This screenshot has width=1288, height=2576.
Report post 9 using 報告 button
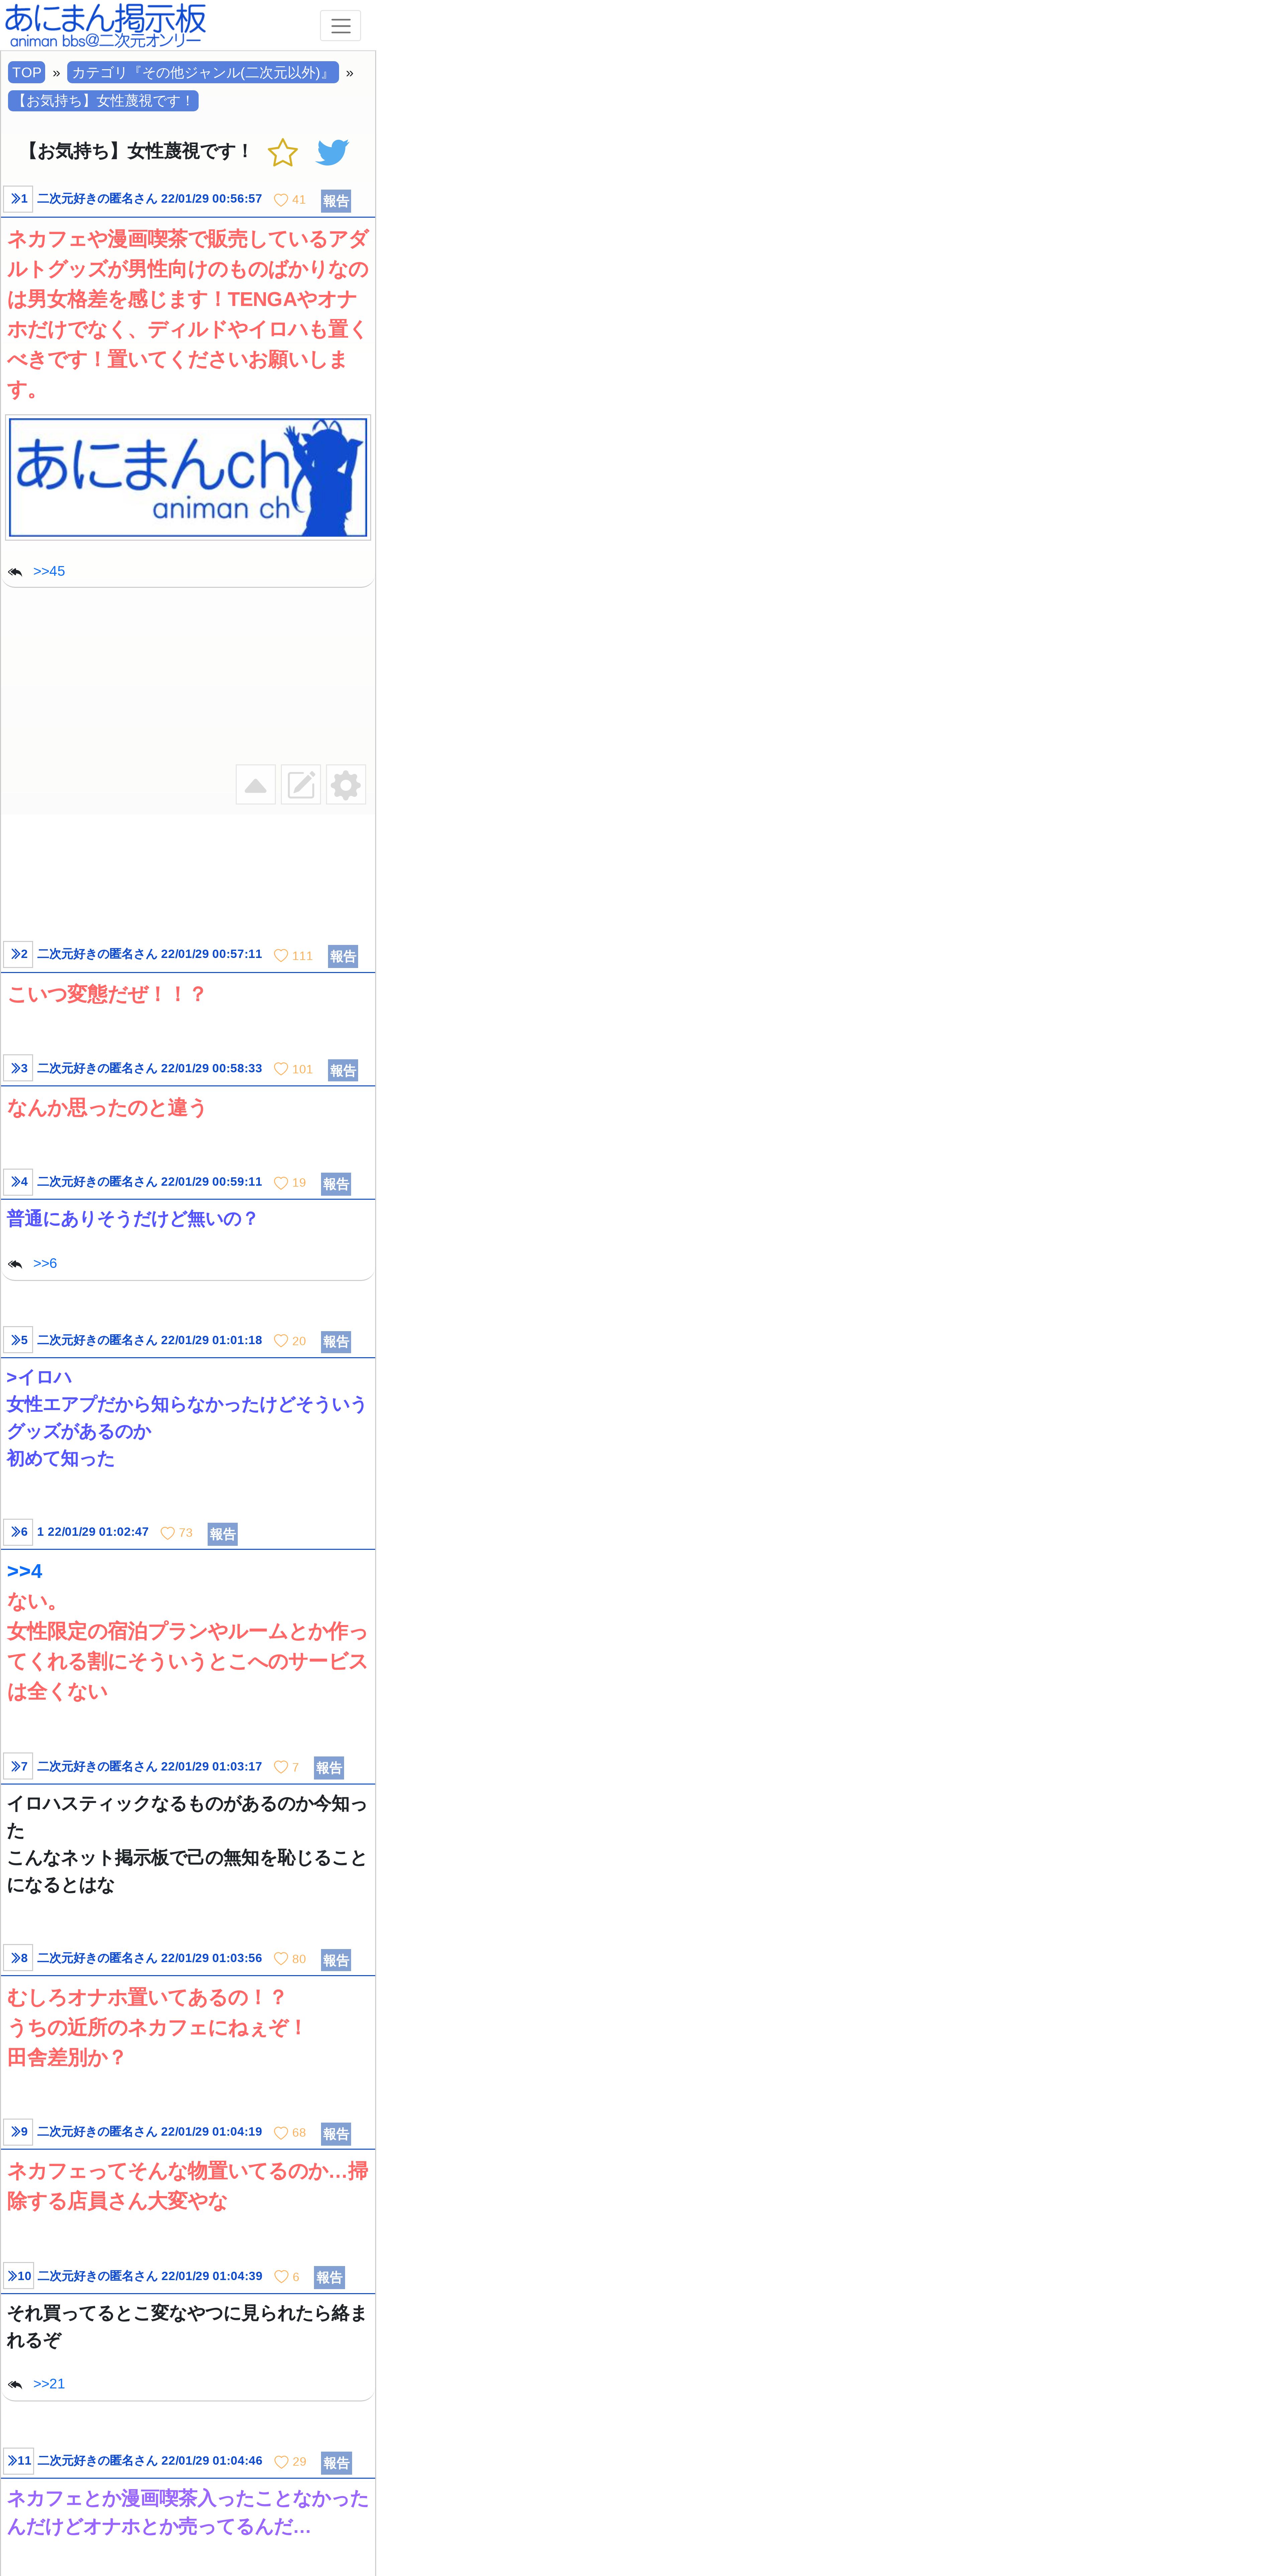336,2134
